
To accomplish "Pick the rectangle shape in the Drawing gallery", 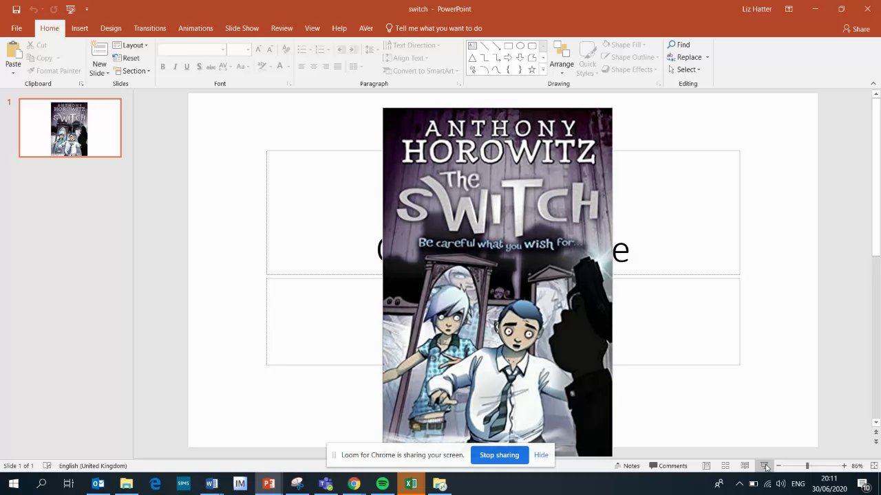I will click(x=508, y=46).
